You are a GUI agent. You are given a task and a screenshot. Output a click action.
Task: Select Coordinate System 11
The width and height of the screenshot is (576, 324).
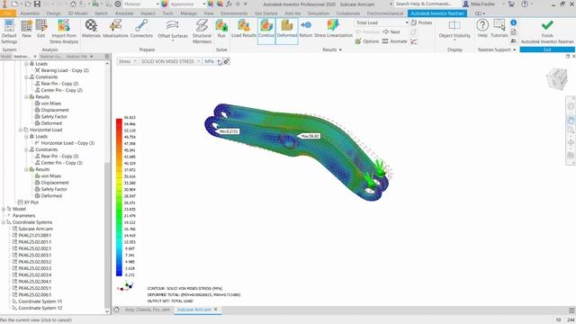[x=40, y=301]
